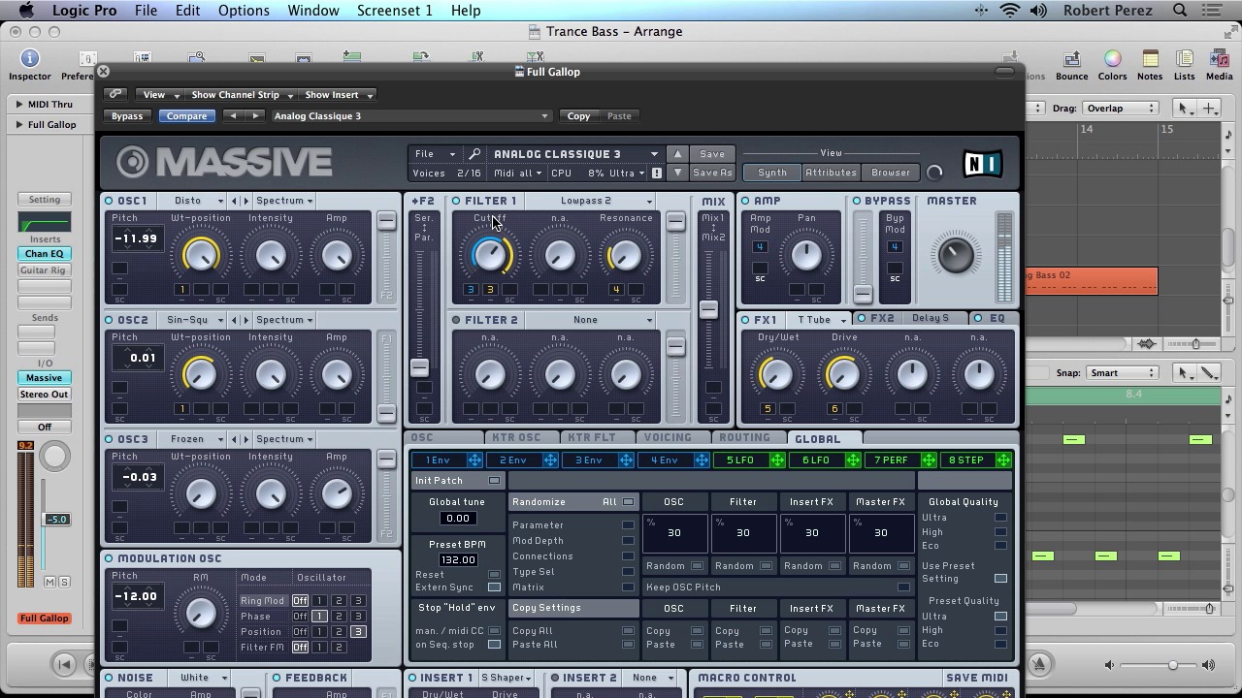Image resolution: width=1242 pixels, height=698 pixels.
Task: Click the metronome icon at bottom right
Action: [1039, 664]
